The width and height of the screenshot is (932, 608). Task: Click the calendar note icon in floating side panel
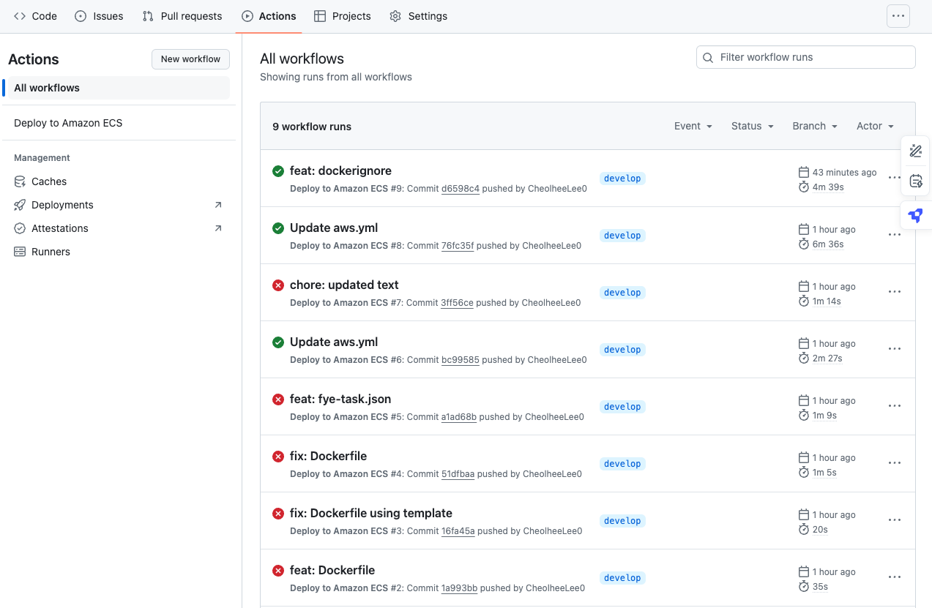click(916, 181)
